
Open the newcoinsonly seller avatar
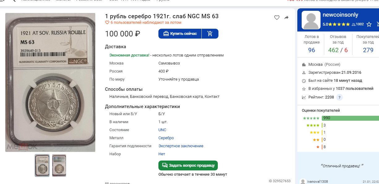pos(311,20)
